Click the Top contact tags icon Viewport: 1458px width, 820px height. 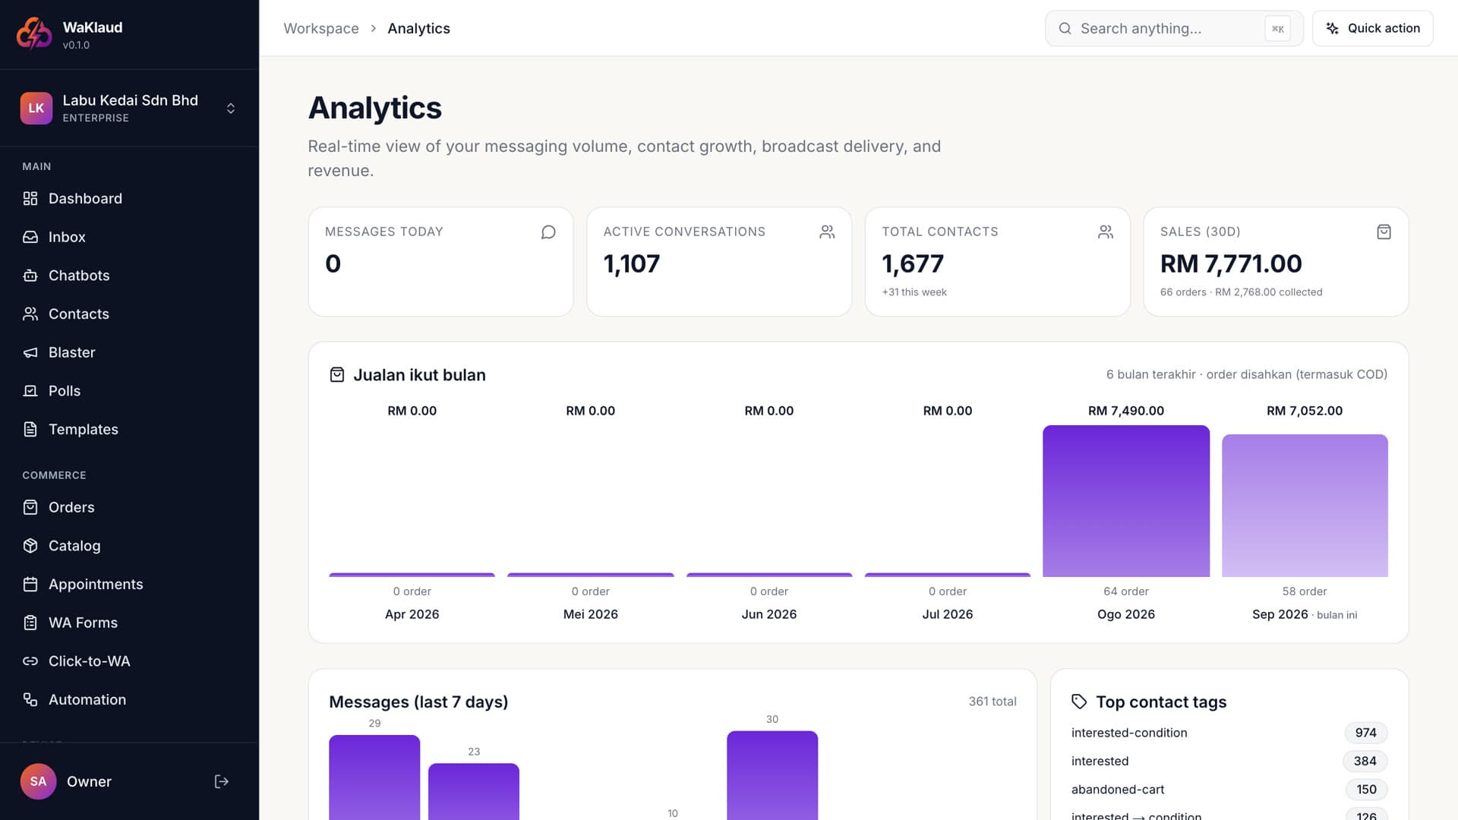[1079, 702]
